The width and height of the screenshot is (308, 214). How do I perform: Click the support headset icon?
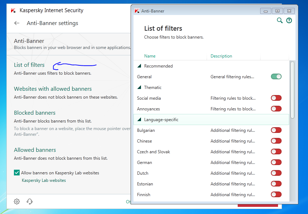tap(30, 201)
